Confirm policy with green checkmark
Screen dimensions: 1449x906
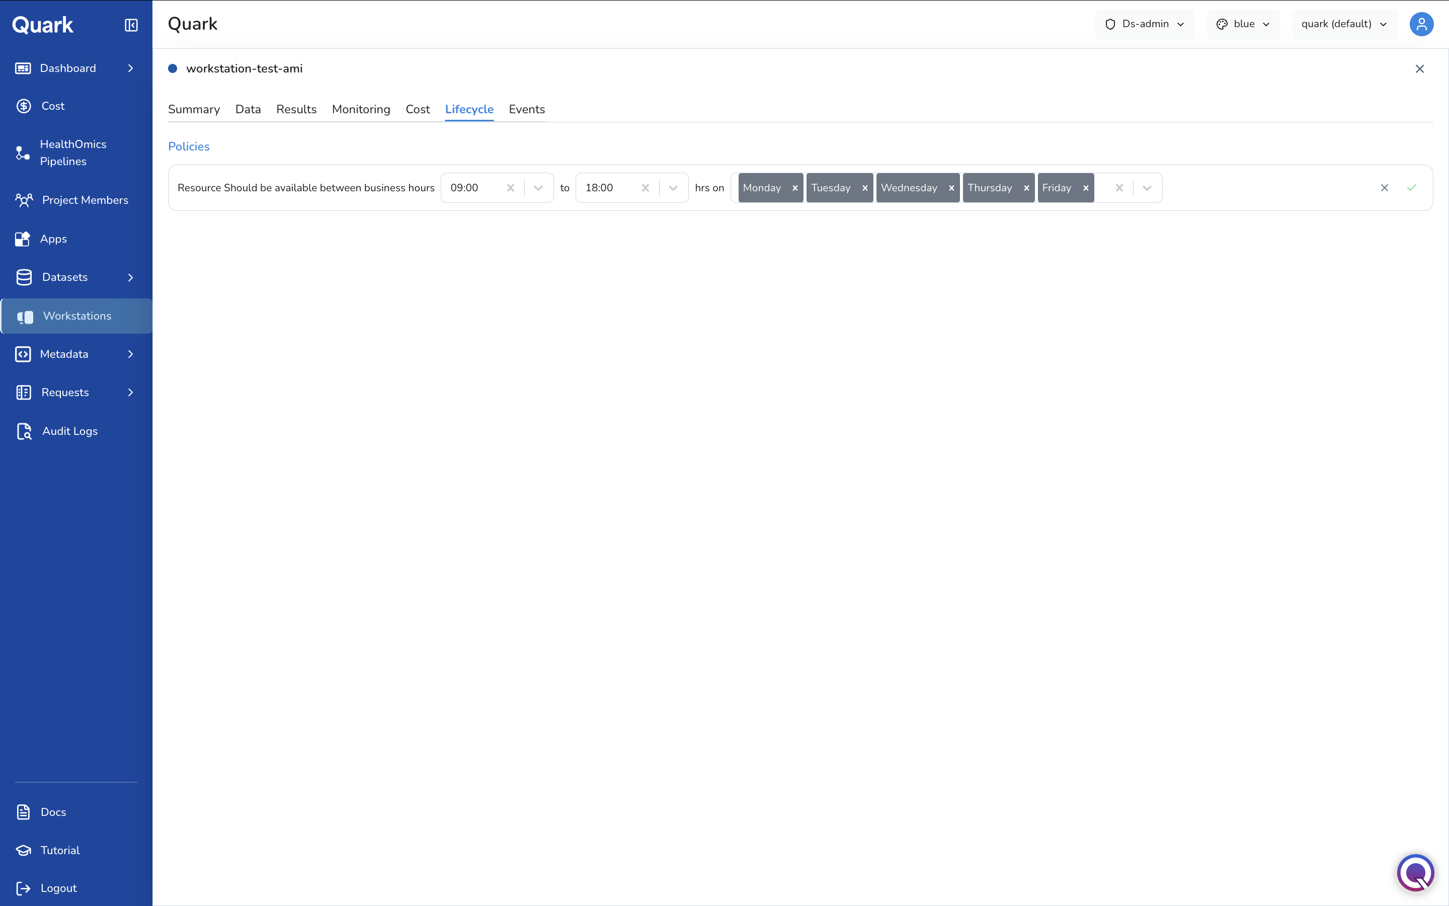pos(1412,188)
